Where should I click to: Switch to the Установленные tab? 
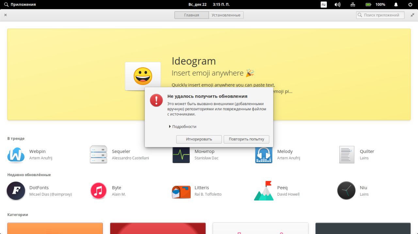(226, 15)
